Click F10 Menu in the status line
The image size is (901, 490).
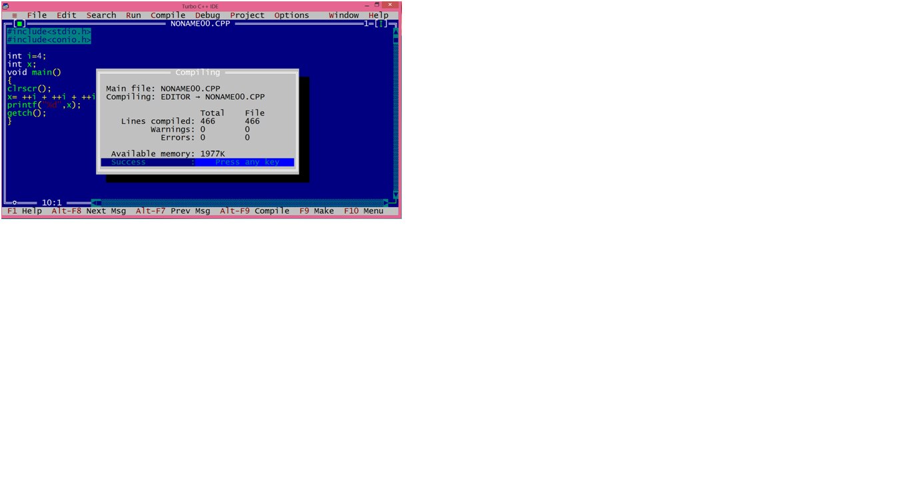pyautogui.click(x=364, y=211)
